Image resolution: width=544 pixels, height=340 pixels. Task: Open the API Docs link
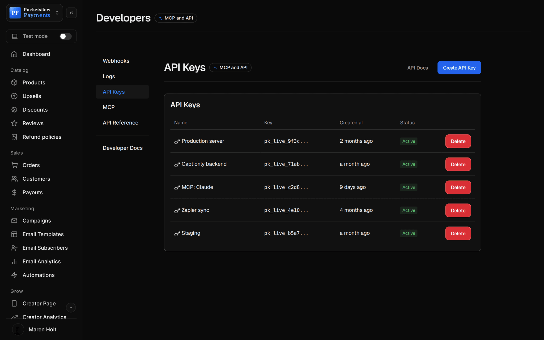coord(418,68)
